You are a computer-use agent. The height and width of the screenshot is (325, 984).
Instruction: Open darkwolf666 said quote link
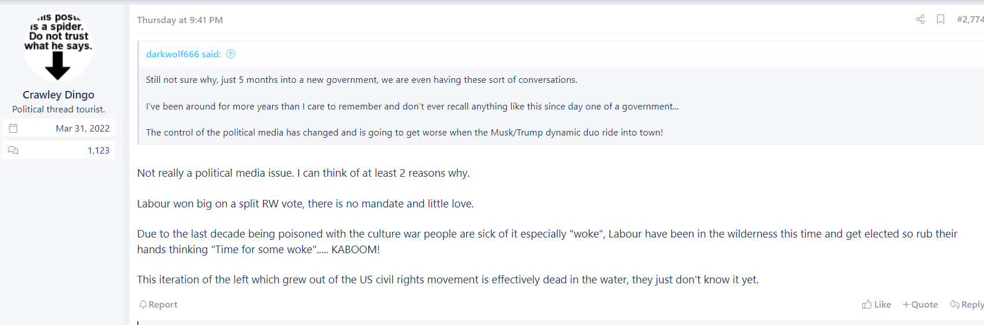[x=184, y=54]
